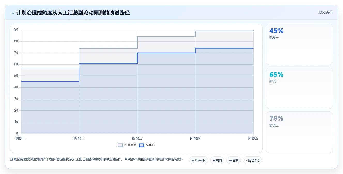Viewport: 343px width, 174px height.
Task: Click the 阶段二 x-axis label
Action: pos(79,138)
